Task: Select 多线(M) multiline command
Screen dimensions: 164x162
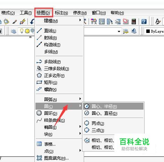Action: [59, 52]
